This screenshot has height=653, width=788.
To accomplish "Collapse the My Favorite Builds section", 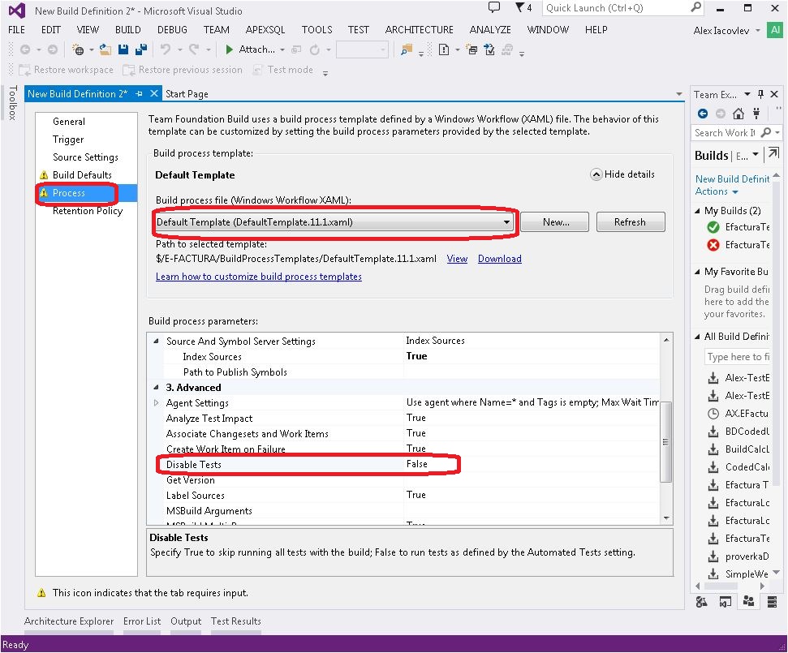I will coord(698,272).
